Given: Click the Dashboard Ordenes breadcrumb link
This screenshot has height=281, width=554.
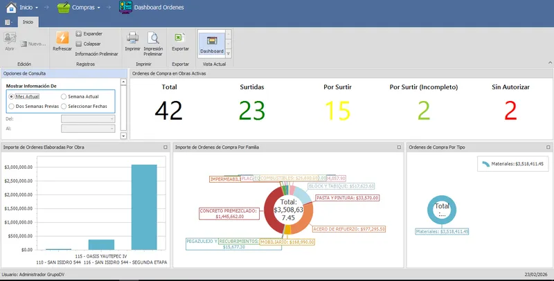Looking at the screenshot, I should [159, 8].
